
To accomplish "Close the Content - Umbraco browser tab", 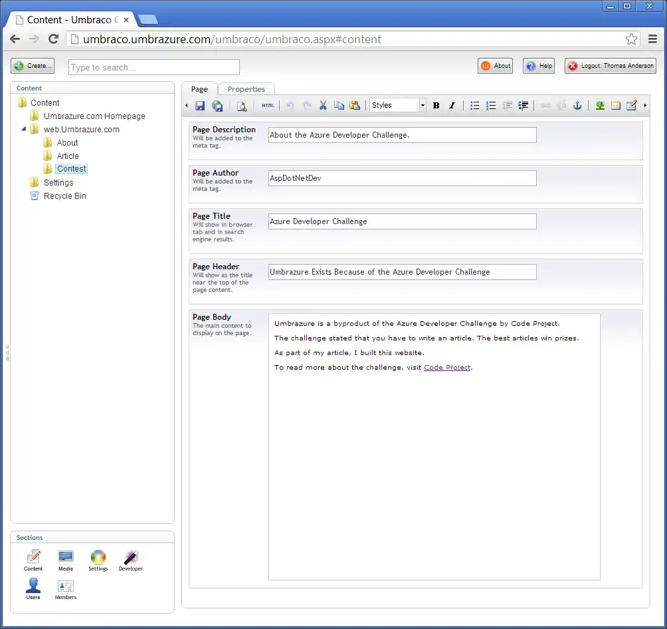I will coord(126,20).
